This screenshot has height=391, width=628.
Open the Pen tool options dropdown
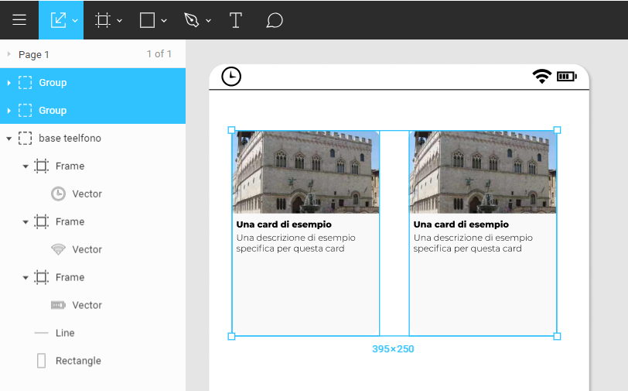209,21
